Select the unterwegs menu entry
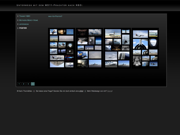The image size is (180, 135). tap(24, 24)
